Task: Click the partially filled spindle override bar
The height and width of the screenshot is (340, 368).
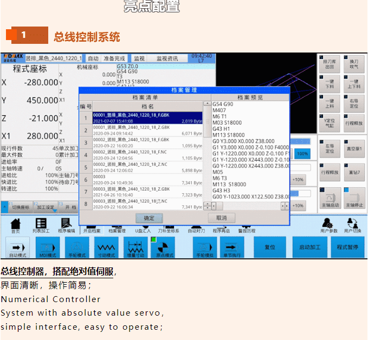Action: pos(300,193)
